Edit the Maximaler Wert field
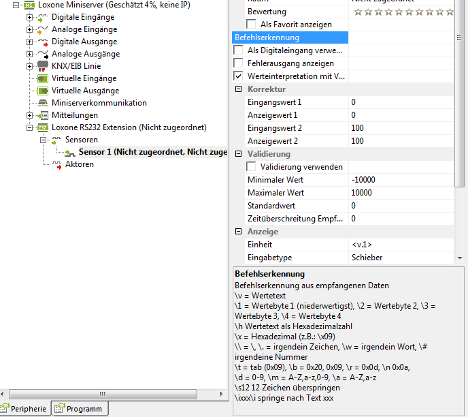Image resolution: width=468 pixels, height=417 pixels. click(x=401, y=193)
